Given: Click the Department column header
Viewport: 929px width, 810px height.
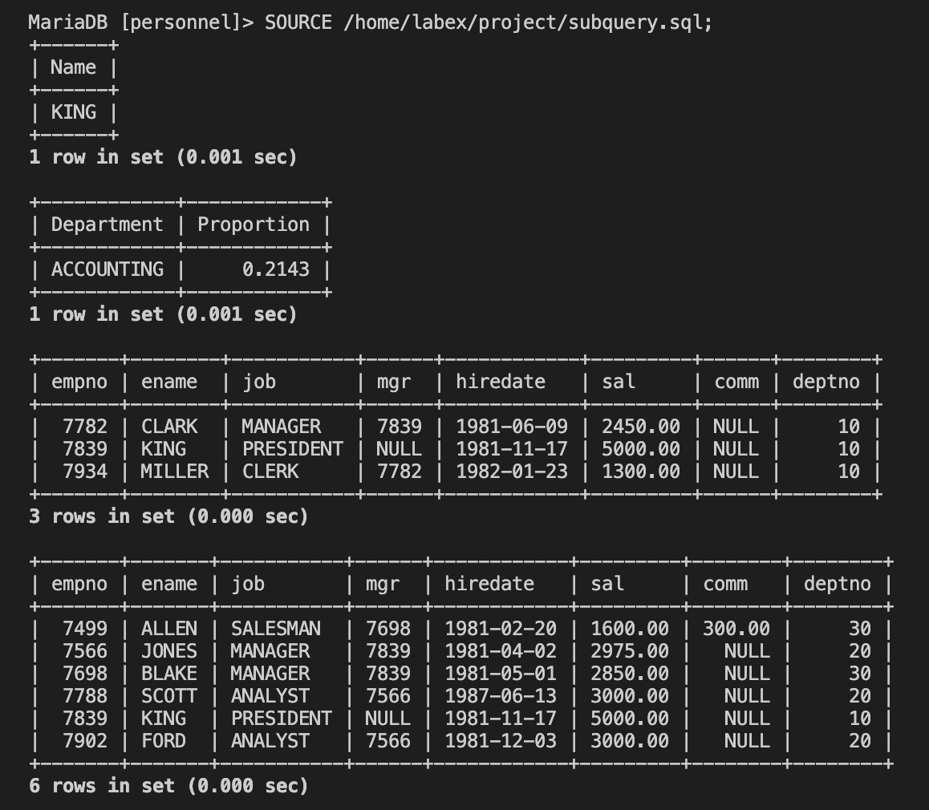Looking at the screenshot, I should click(x=107, y=225).
